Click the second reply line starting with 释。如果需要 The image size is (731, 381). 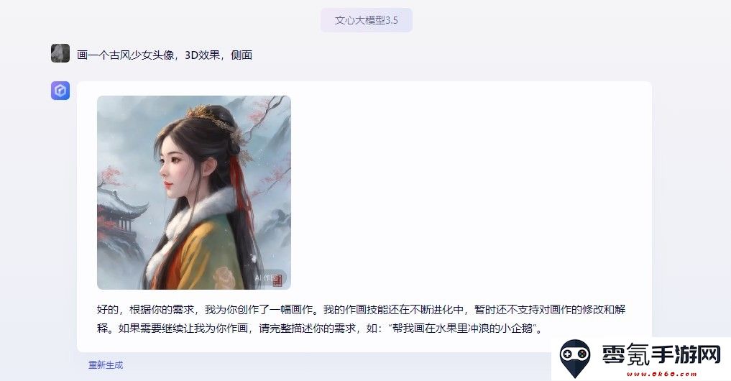tap(321, 329)
